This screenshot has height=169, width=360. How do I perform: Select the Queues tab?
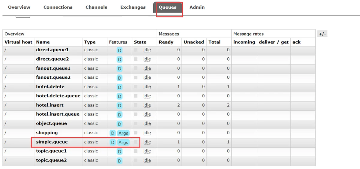click(x=168, y=7)
